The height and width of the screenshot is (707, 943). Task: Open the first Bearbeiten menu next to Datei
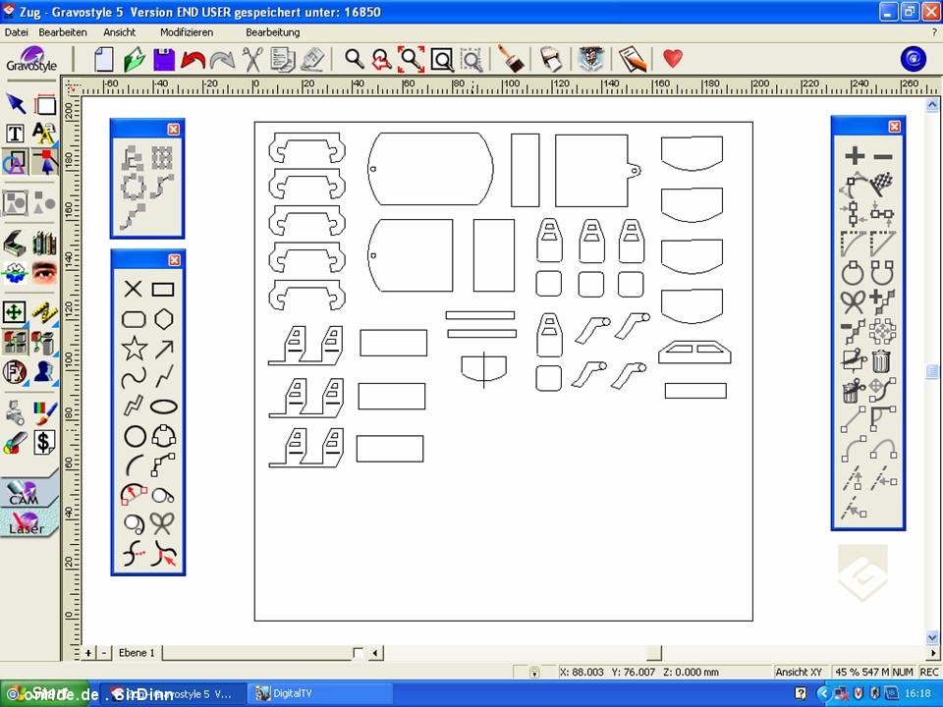pyautogui.click(x=63, y=32)
